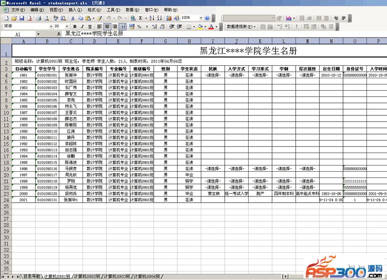Screen dimensions: 387x280
Task: Go to the first sheet tab arrow
Action: pos(3,277)
